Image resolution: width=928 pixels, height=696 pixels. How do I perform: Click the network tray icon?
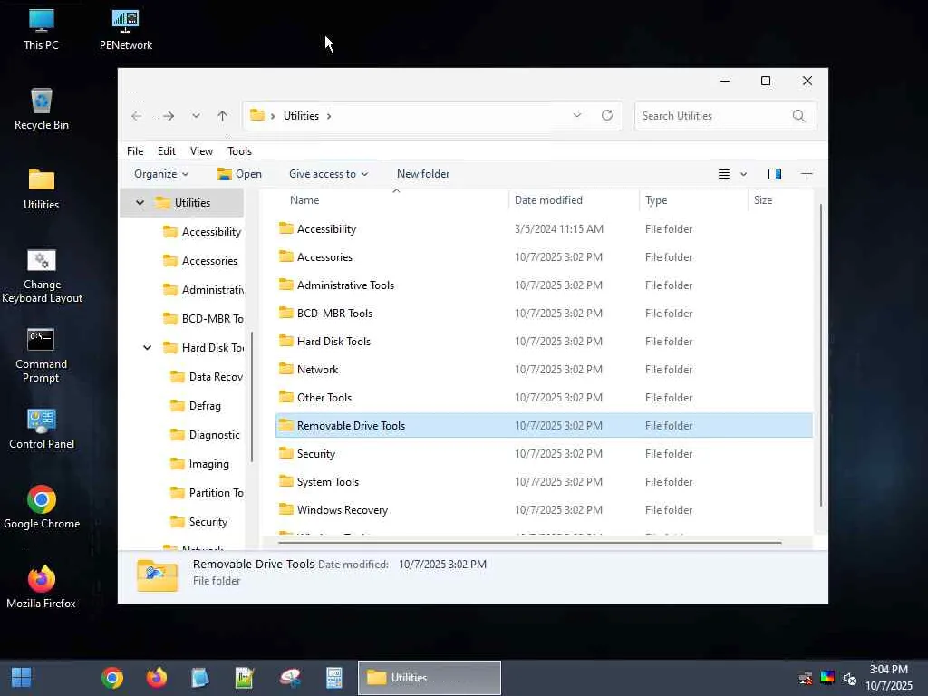(x=805, y=678)
